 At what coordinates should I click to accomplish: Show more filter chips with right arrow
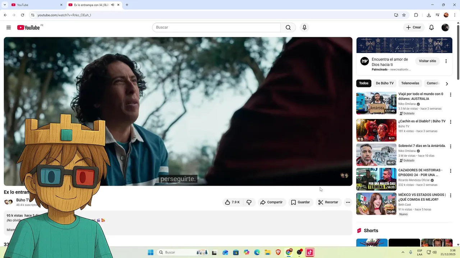point(447,83)
